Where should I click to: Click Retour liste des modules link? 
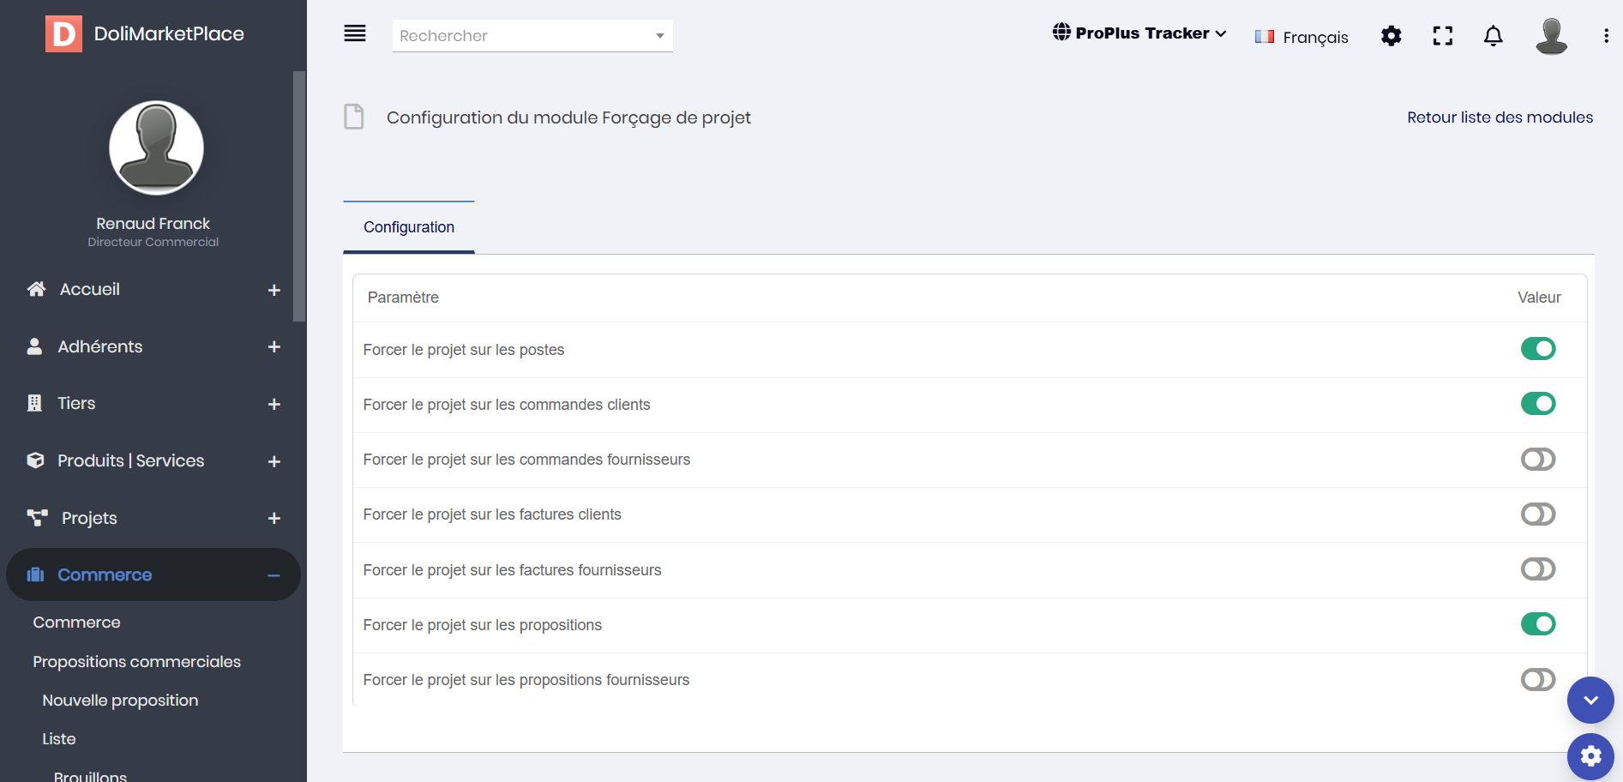click(x=1500, y=117)
